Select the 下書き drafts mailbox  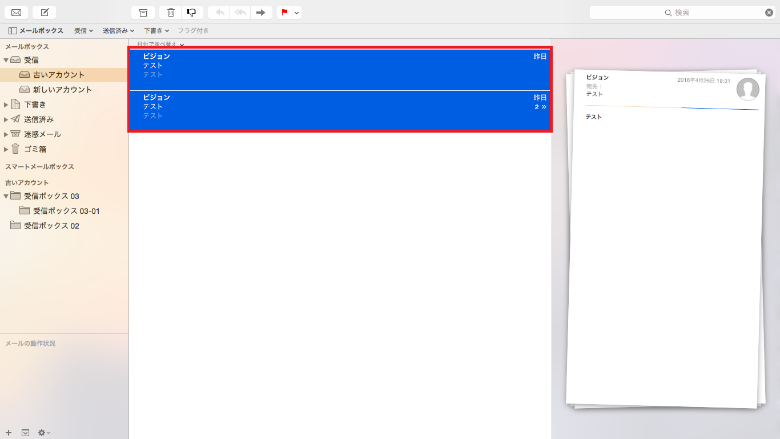point(35,105)
